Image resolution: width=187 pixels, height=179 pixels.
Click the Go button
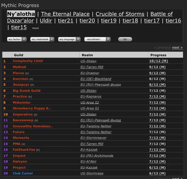125,39
